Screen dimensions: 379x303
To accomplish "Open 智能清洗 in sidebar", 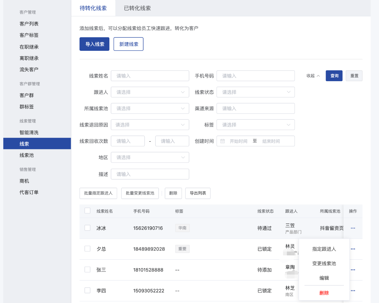I will pyautogui.click(x=29, y=132).
